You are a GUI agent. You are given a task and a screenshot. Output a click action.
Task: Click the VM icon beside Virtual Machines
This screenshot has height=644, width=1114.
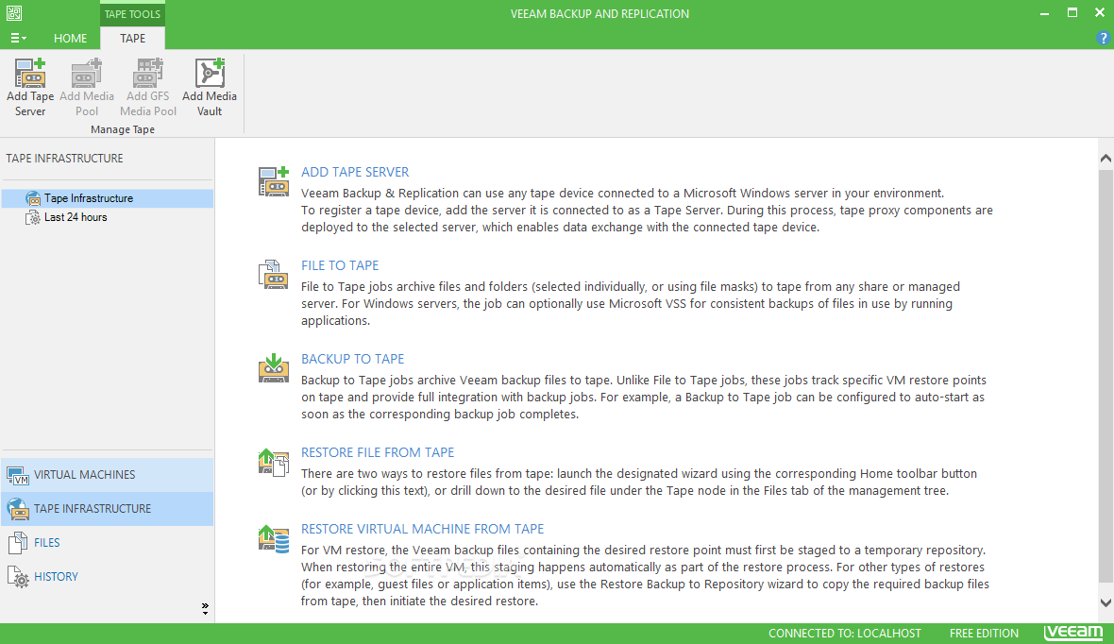pyautogui.click(x=18, y=475)
